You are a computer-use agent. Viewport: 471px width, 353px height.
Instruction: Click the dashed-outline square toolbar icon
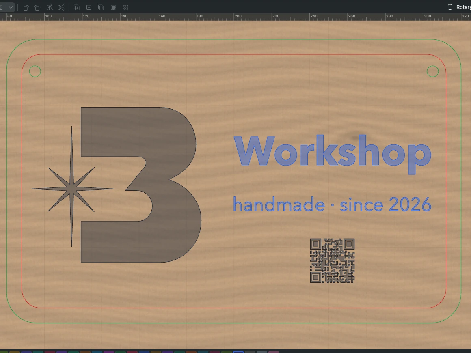click(x=113, y=7)
